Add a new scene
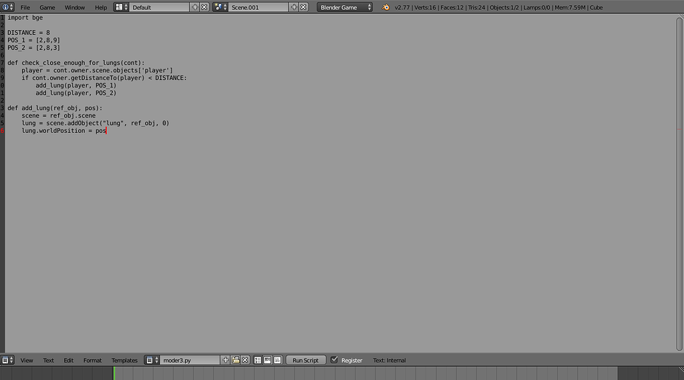 pos(294,7)
